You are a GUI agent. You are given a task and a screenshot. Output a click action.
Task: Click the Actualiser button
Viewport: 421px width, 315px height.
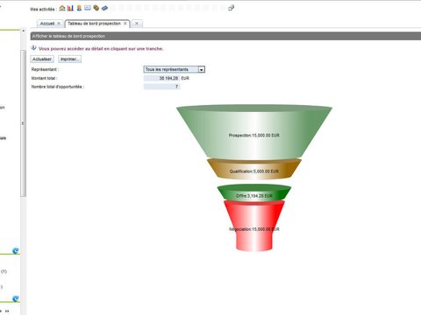(x=42, y=59)
